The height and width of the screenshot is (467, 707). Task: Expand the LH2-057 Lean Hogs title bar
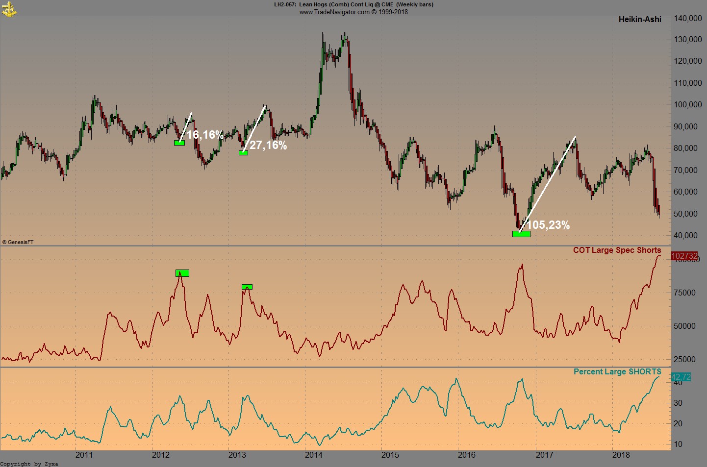pos(353,4)
